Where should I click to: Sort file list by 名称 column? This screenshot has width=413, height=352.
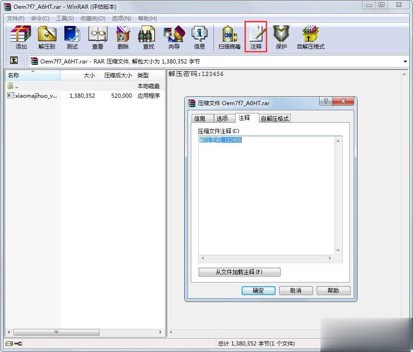point(33,75)
